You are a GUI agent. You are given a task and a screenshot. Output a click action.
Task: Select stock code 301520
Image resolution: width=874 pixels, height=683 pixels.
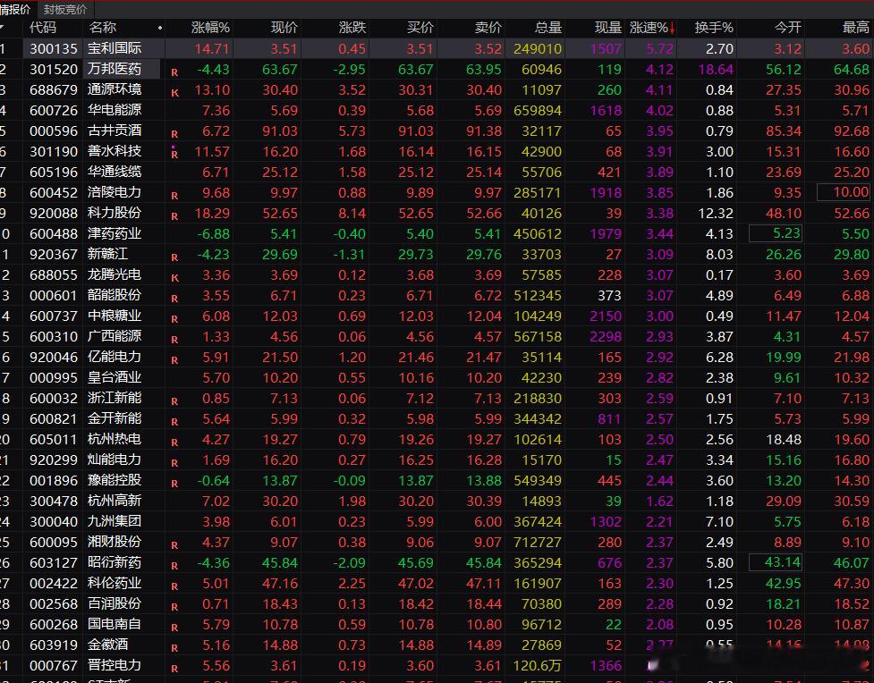(54, 69)
